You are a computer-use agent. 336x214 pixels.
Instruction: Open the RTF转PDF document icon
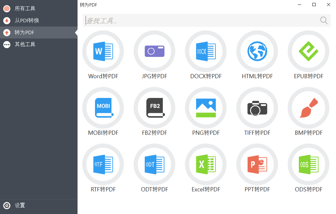pos(103,165)
